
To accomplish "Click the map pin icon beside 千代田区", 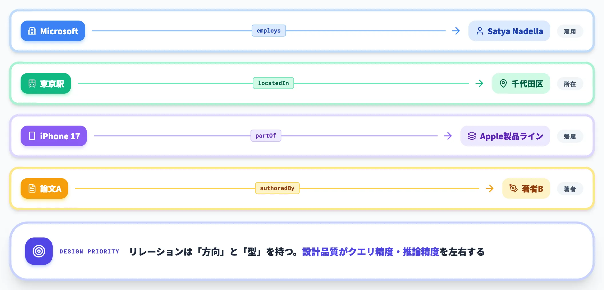I will (503, 83).
